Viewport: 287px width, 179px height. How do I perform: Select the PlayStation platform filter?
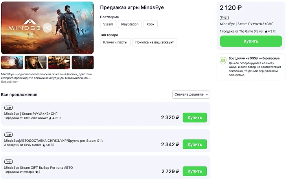click(x=130, y=24)
